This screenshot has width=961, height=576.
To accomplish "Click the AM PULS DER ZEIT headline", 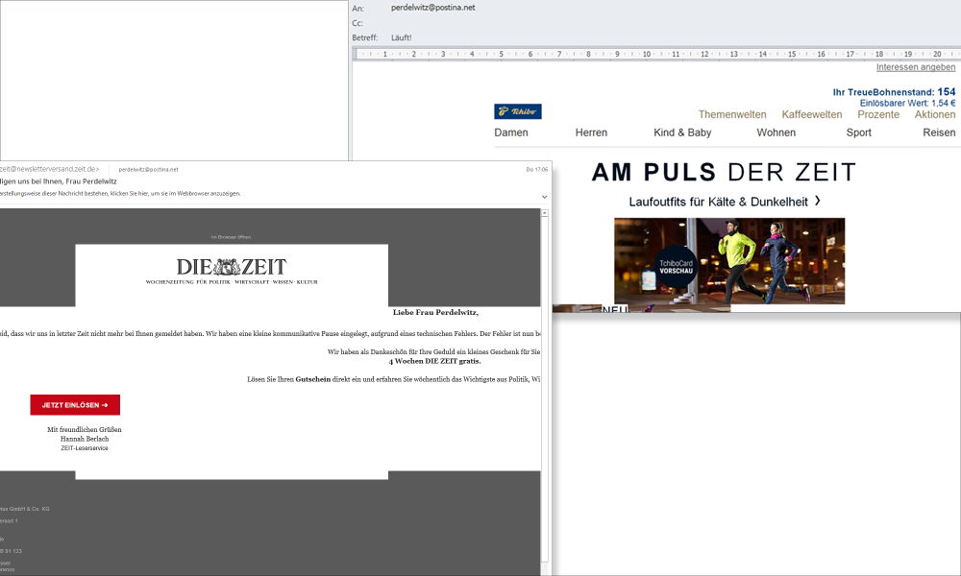I will (x=724, y=172).
